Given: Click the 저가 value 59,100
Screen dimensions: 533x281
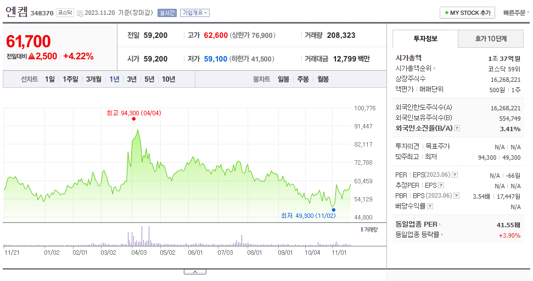Looking at the screenshot, I should tap(216, 59).
